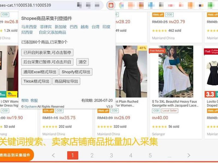Select 台湾 site link
The height and width of the screenshot is (163, 218).
point(96,27)
